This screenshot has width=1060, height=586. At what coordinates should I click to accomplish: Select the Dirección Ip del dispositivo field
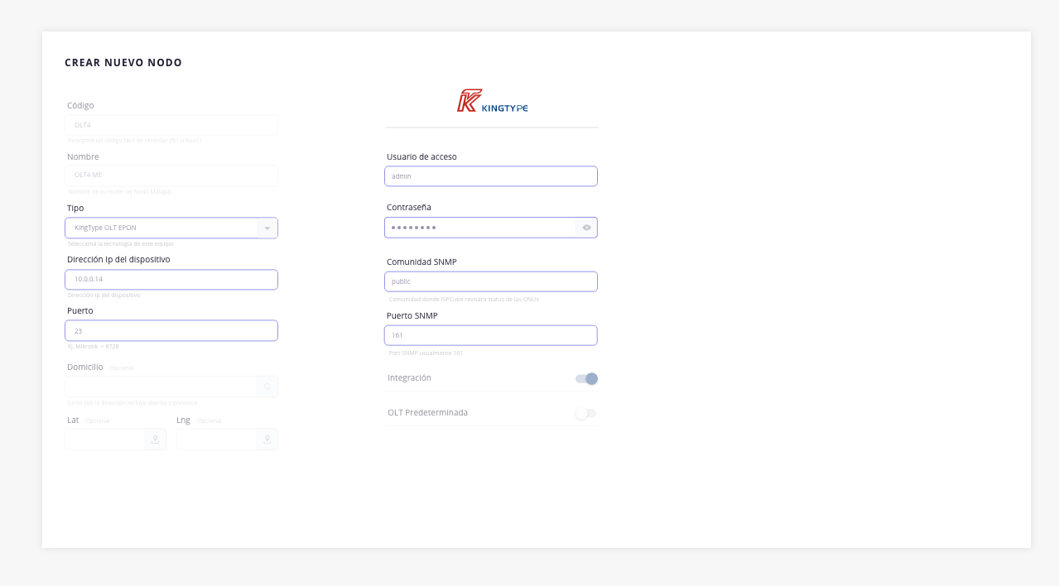pyautogui.click(x=171, y=280)
